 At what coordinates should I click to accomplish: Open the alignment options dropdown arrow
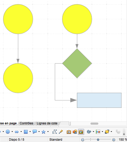point(102,132)
